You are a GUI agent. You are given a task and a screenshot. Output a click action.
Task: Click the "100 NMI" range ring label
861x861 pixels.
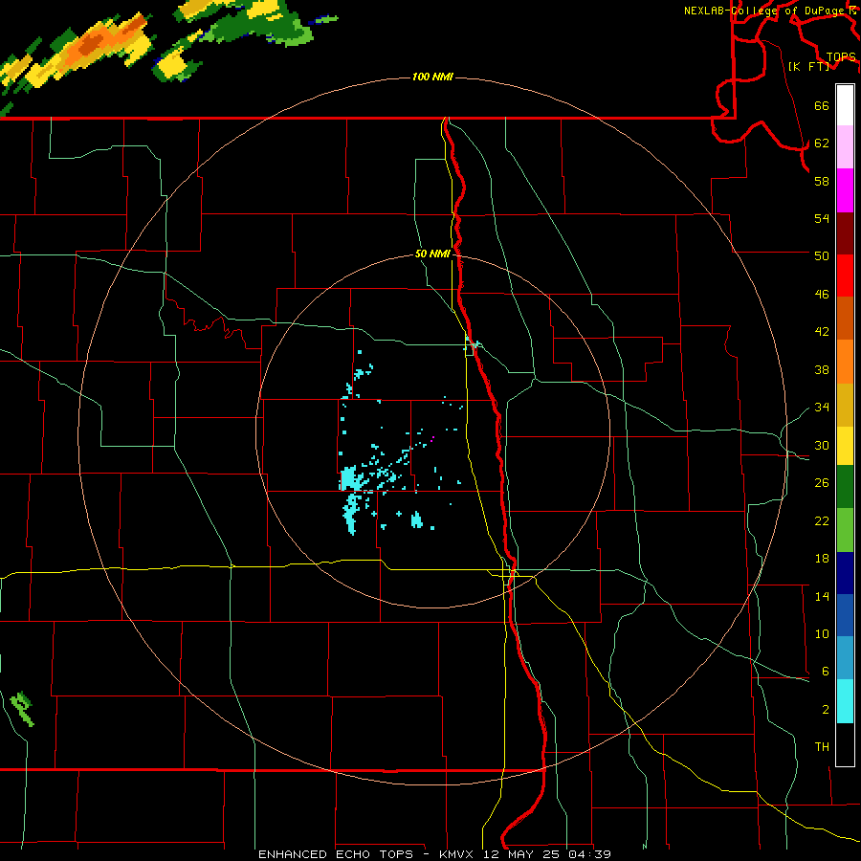(432, 77)
